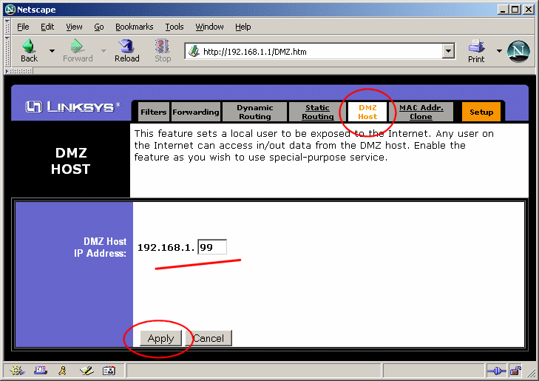Open the Edit menu
The width and height of the screenshot is (539, 381).
47,27
